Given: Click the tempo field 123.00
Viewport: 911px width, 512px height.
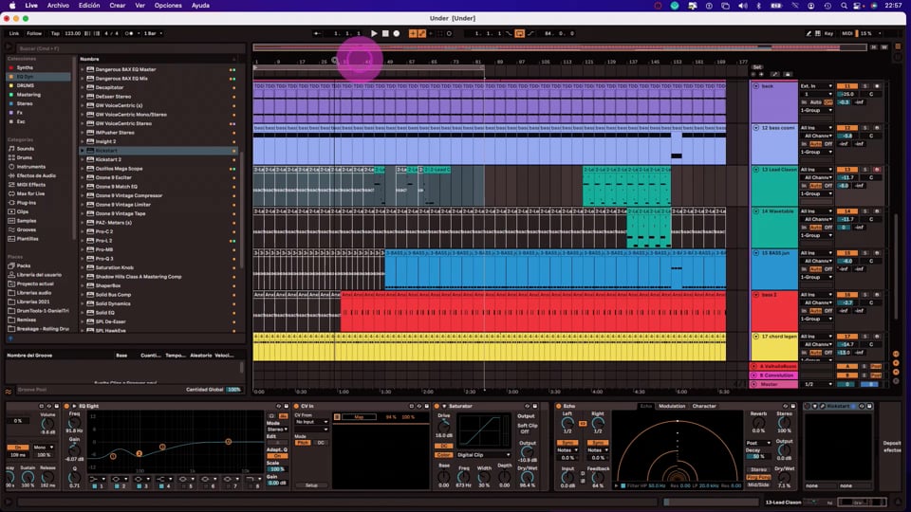Looking at the screenshot, I should pos(73,34).
